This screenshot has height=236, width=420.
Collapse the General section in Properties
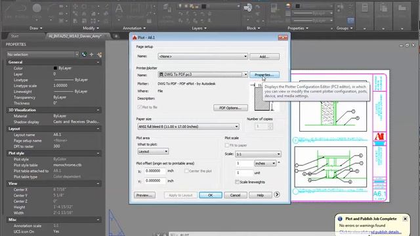98,62
